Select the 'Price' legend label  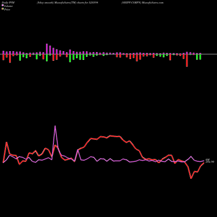point(7,10)
